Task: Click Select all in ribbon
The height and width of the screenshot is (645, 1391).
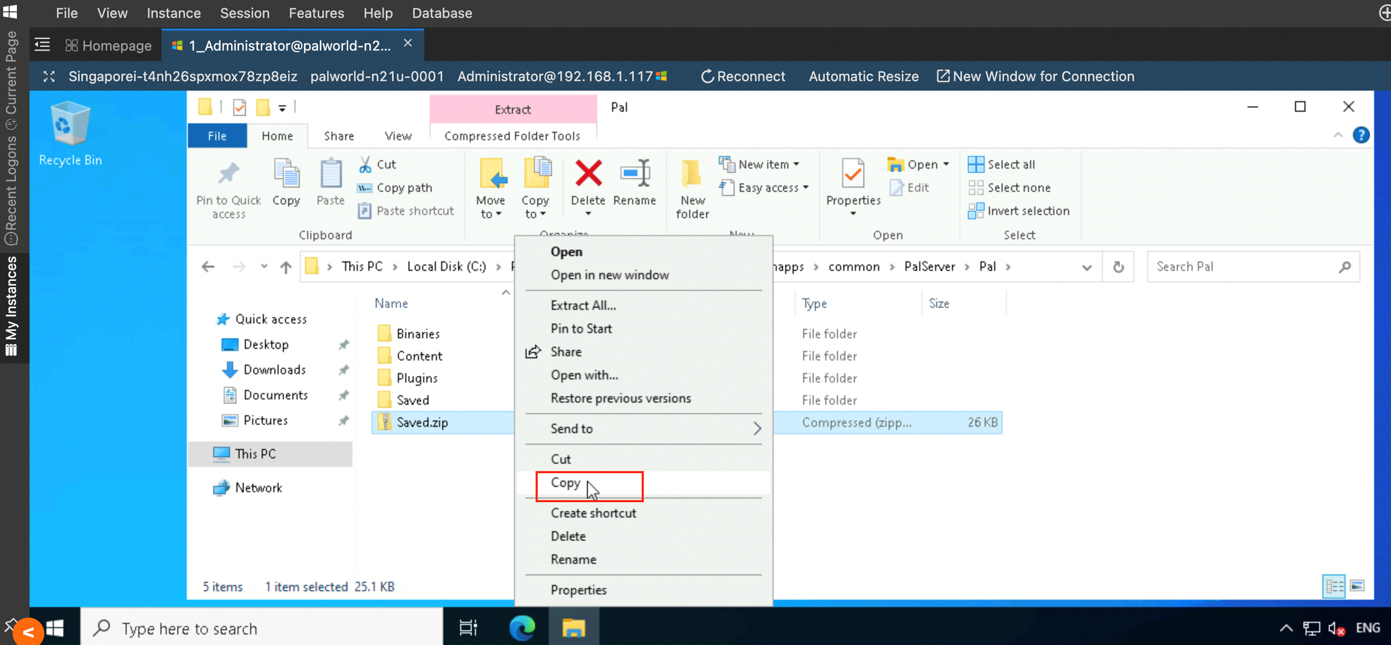Action: [1001, 164]
